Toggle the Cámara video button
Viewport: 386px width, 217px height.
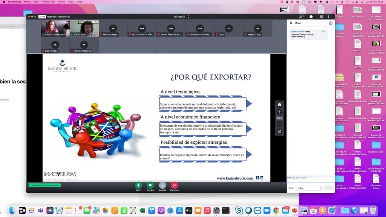click(x=150, y=185)
